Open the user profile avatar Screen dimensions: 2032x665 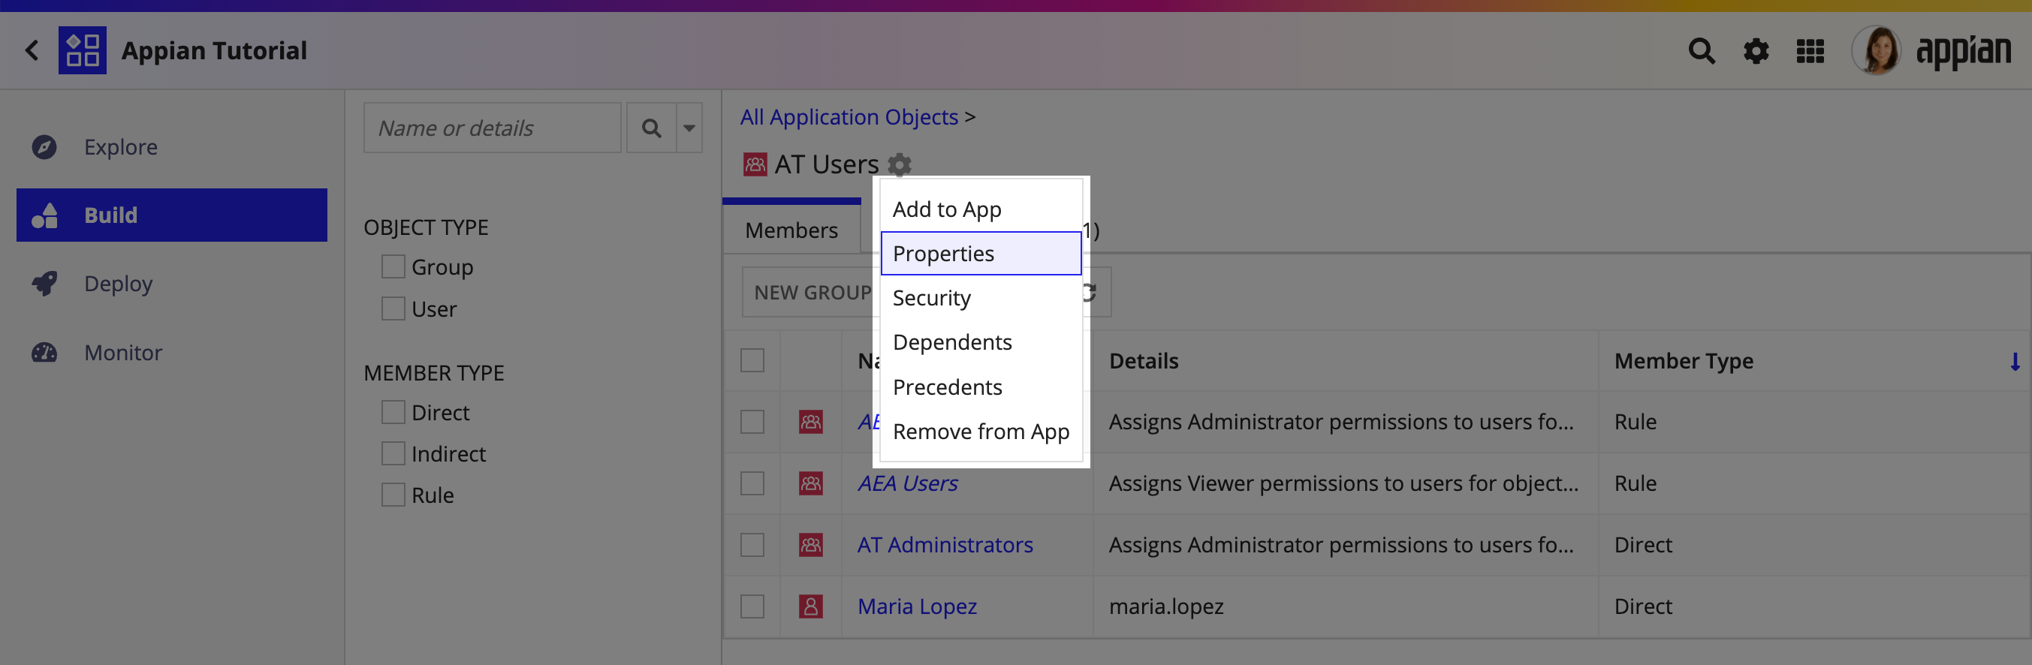(x=1876, y=50)
